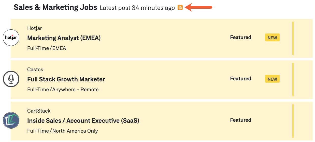The width and height of the screenshot is (315, 142).
Task: Click the Featured label on Castos row
Action: (240, 79)
